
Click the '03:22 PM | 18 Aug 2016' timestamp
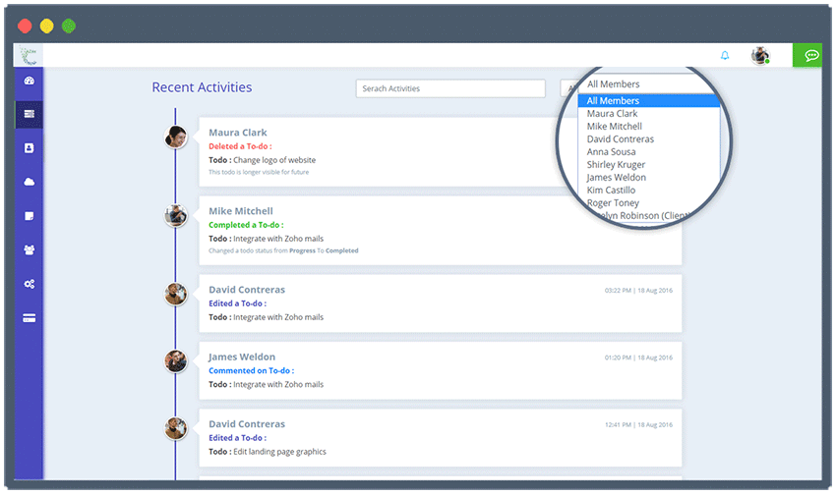(638, 291)
